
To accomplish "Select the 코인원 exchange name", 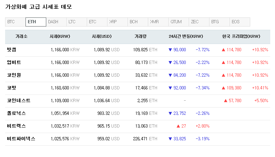I will coord(14,75).
